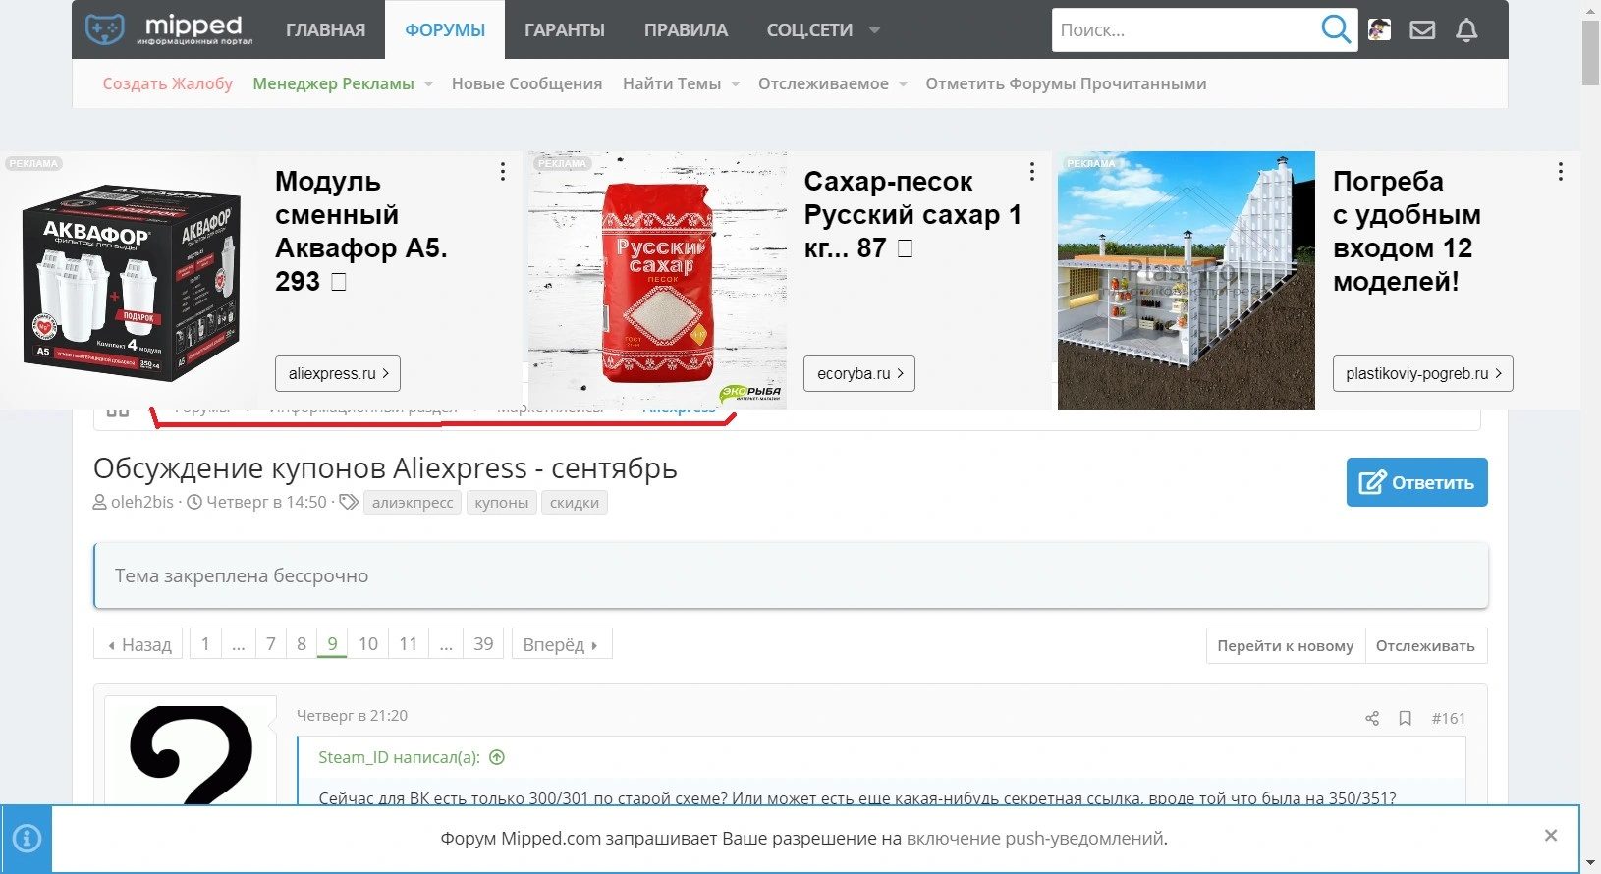The image size is (1601, 874).
Task: Open author oleh2bis profile
Action: [142, 502]
